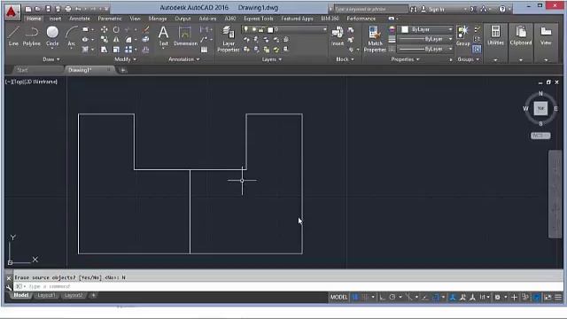
Task: Select the Polyline tool
Action: (x=32, y=35)
